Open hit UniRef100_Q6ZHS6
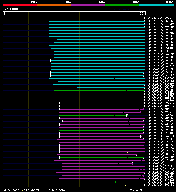176x192 pixels. (161, 54)
